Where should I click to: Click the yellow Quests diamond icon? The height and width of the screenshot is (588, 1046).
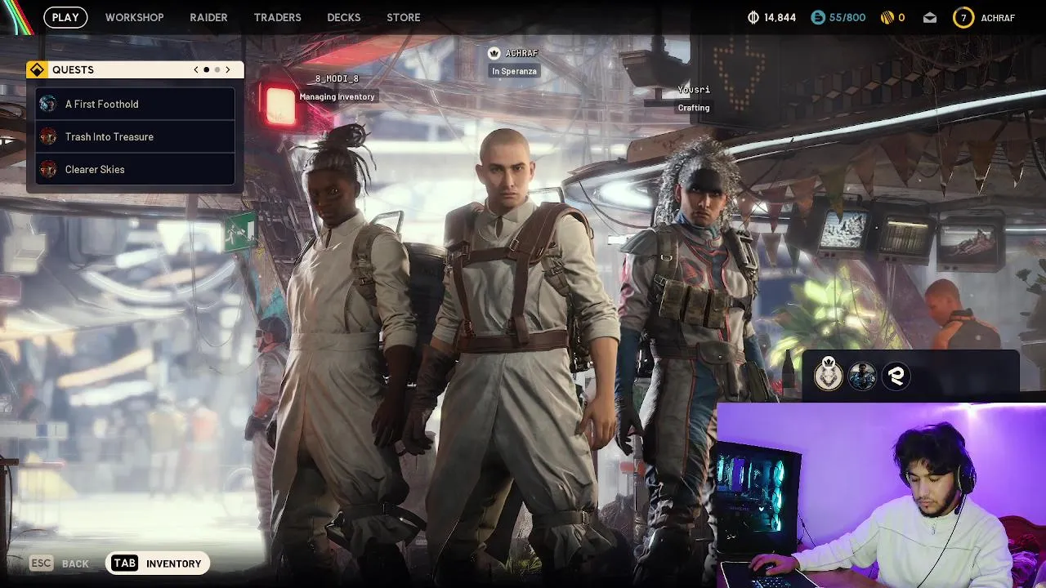tap(37, 69)
